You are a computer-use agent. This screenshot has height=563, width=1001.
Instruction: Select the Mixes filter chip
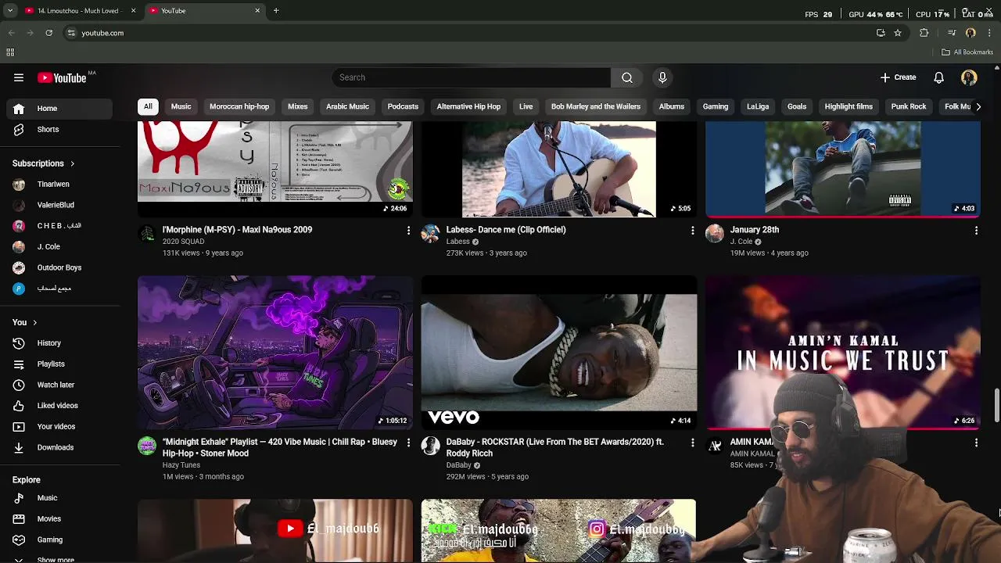[297, 106]
